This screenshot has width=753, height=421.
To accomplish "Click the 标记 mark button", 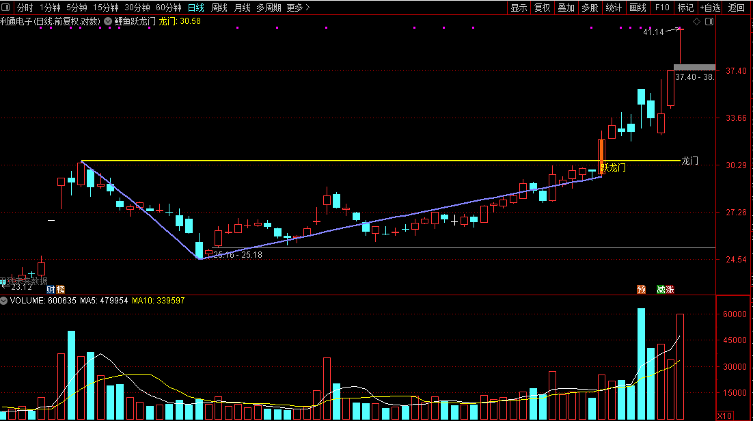I will [685, 8].
